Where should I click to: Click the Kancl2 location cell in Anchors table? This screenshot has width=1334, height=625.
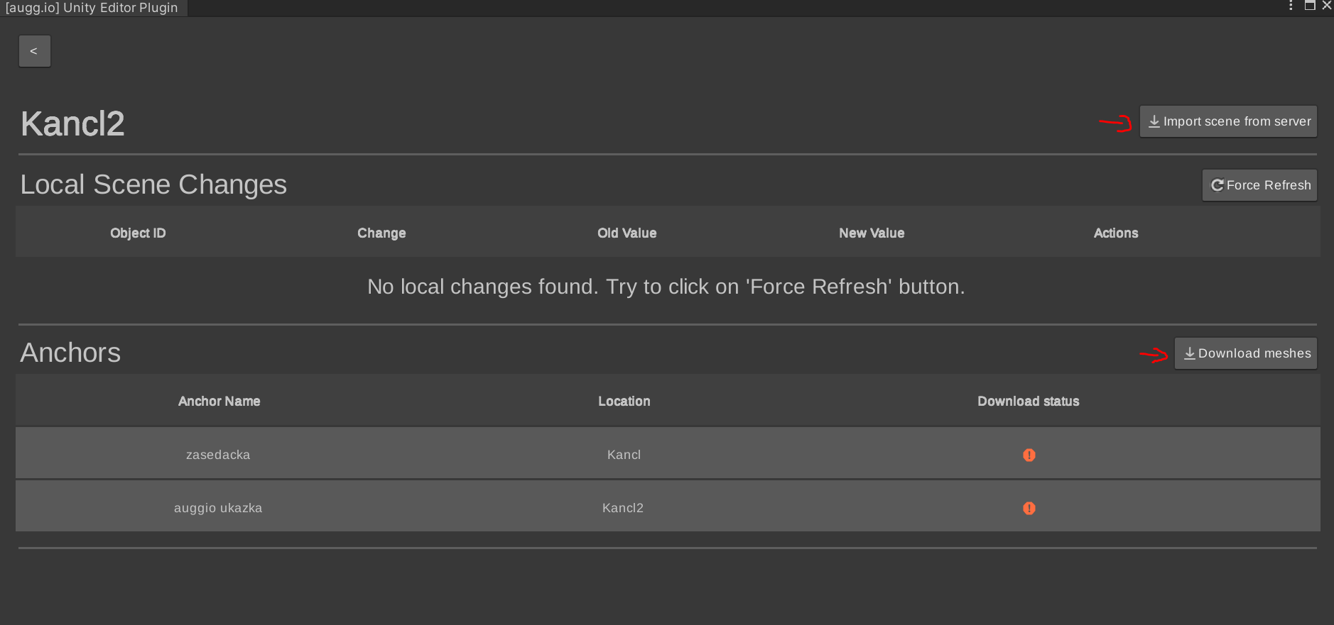[x=623, y=508]
